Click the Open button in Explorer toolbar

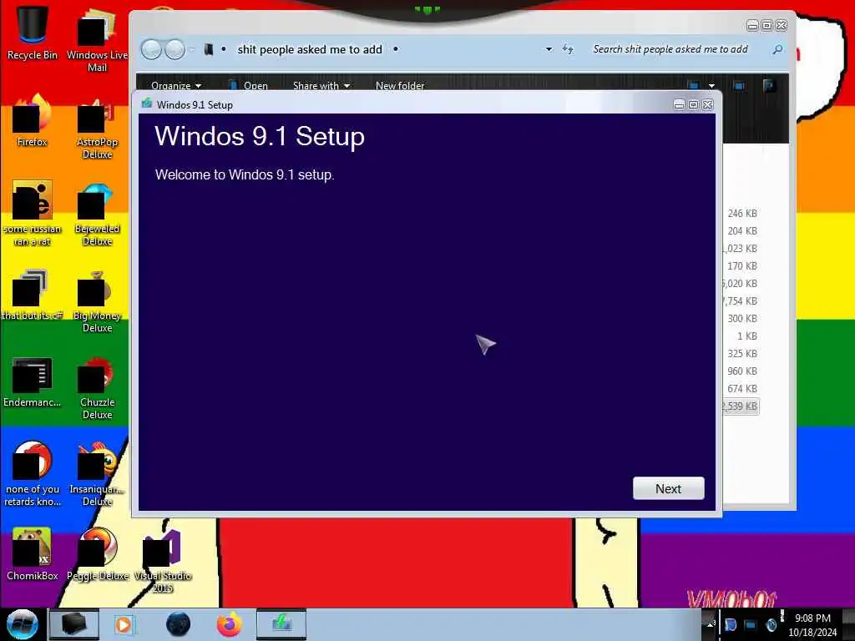pyautogui.click(x=249, y=86)
